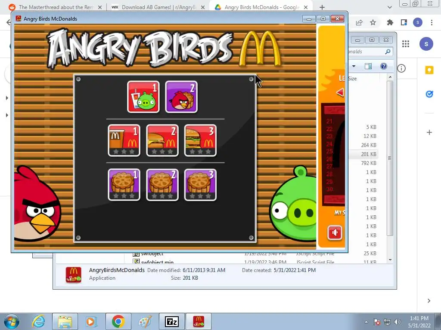The height and width of the screenshot is (330, 441).
Task: Expand lower Drive tree arrow on left
Action: tap(7, 115)
